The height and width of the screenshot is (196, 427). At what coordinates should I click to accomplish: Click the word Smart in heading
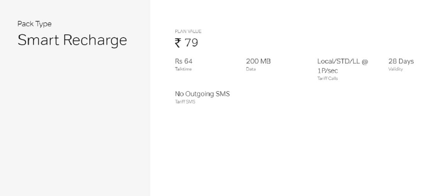(38, 40)
